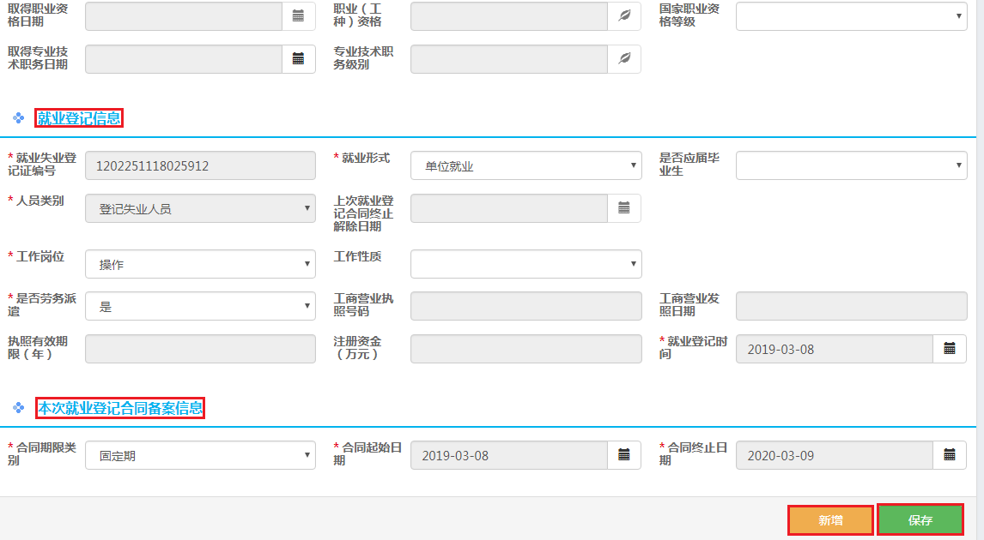This screenshot has width=984, height=540.
Task: Click leaf icon beside 专业技术职务级别
Action: tap(624, 59)
